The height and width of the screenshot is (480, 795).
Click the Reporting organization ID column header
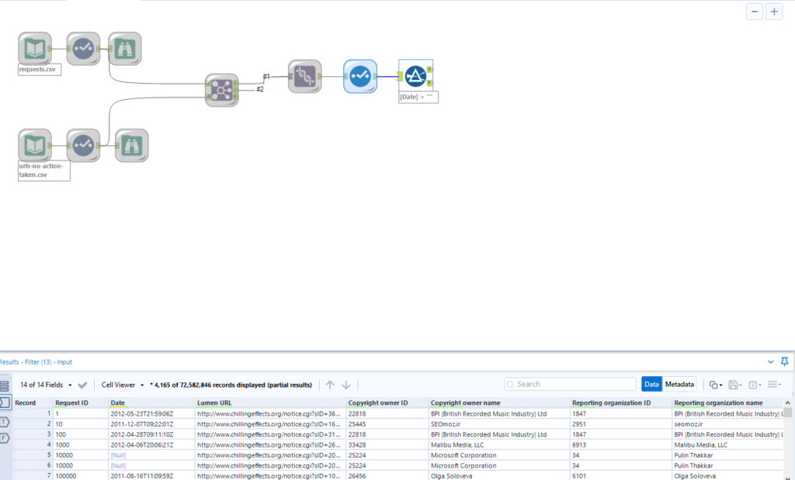[620, 403]
